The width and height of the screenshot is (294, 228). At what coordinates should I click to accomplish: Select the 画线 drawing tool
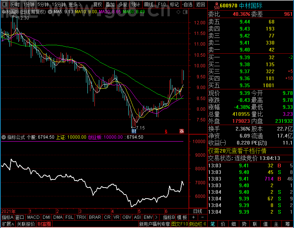(148, 4)
